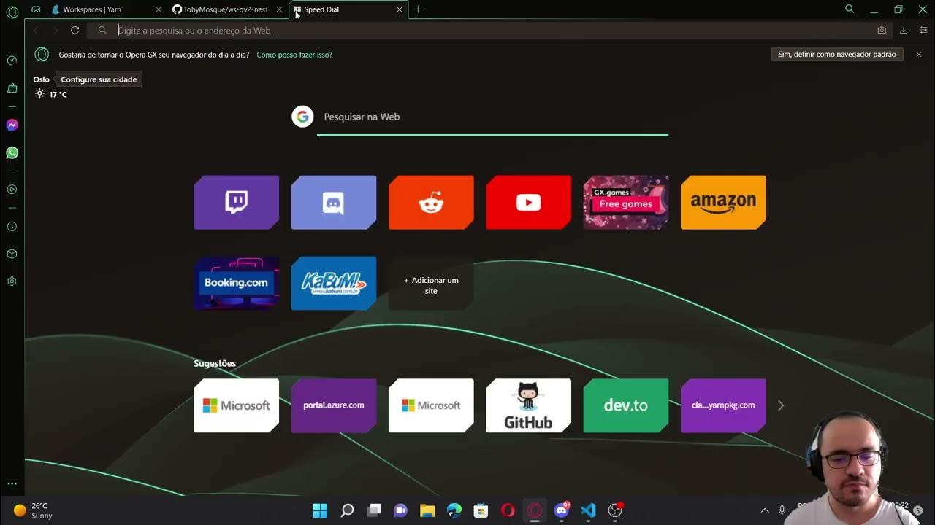
Task: Open the yarnpkg.com suggestion tile
Action: pos(723,405)
